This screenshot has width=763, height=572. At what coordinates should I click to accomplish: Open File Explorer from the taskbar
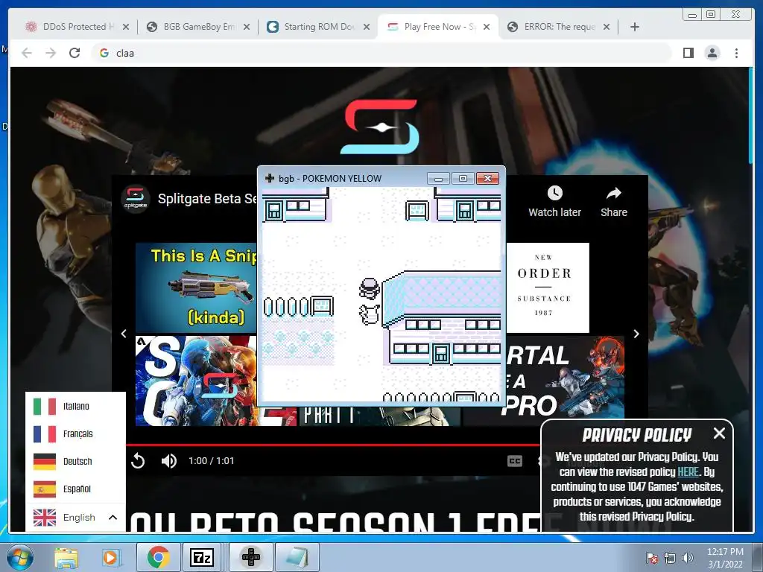66,557
